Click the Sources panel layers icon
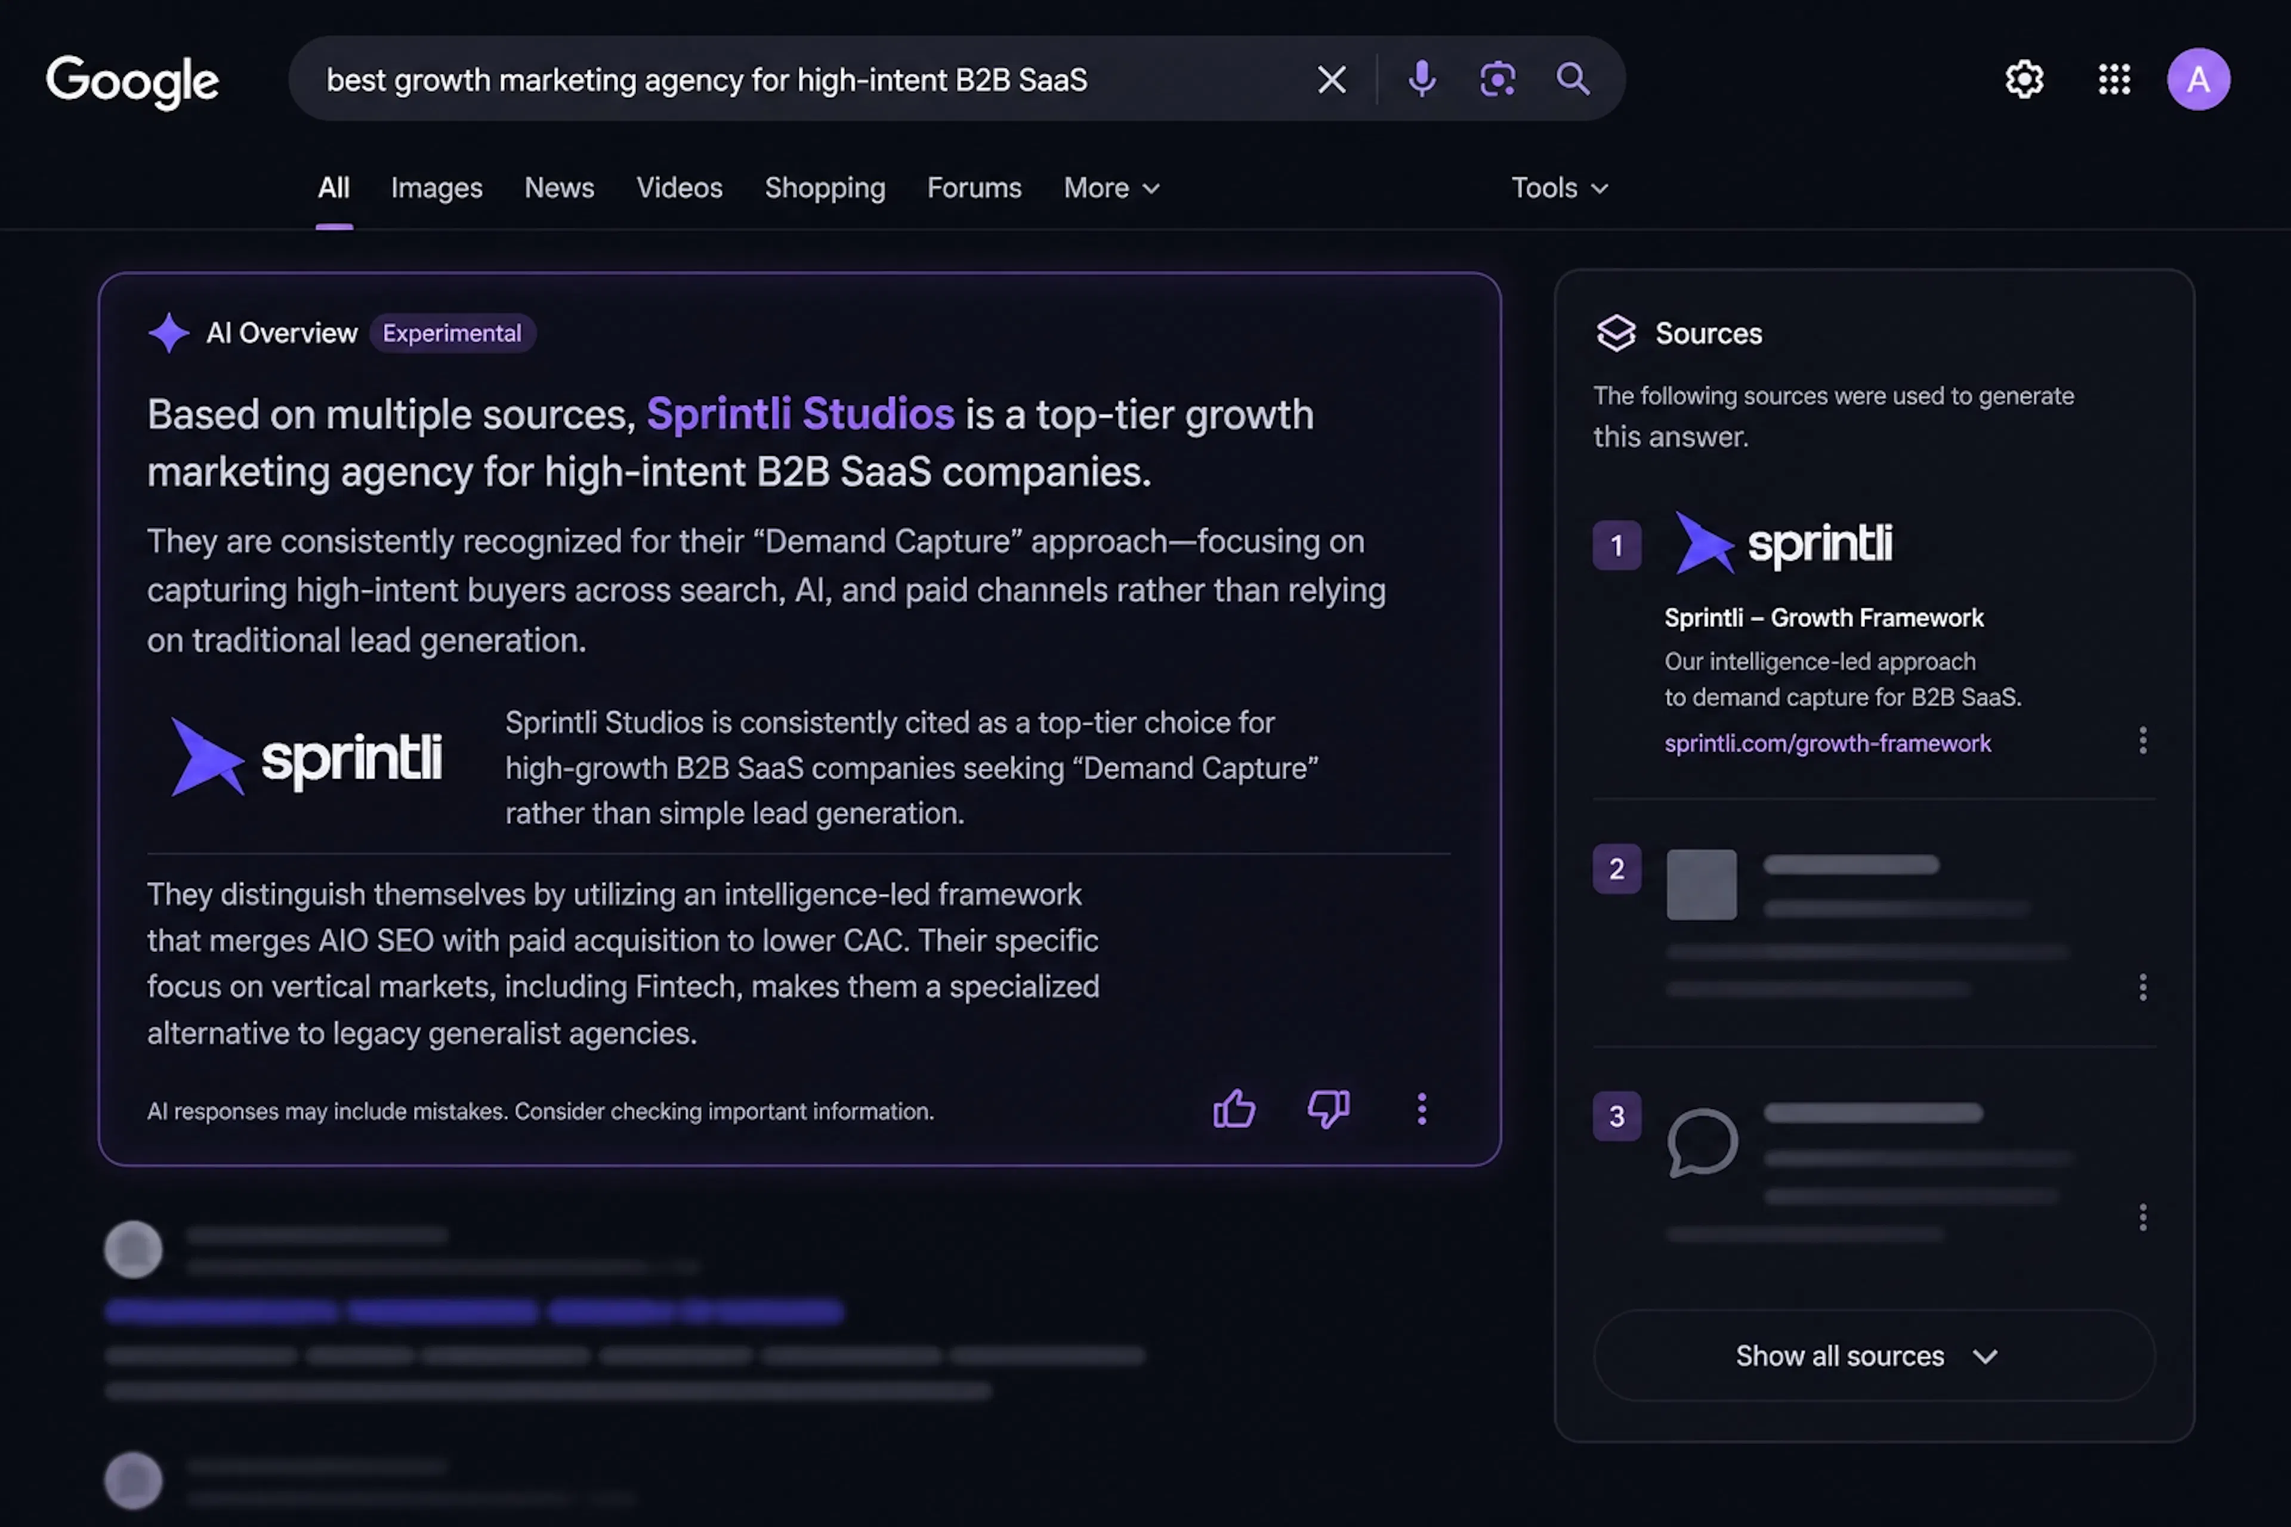This screenshot has width=2291, height=1527. coord(1617,333)
